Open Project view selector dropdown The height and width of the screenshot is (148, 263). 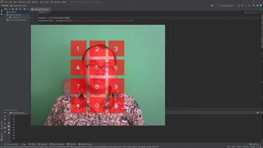(x=7, y=9)
